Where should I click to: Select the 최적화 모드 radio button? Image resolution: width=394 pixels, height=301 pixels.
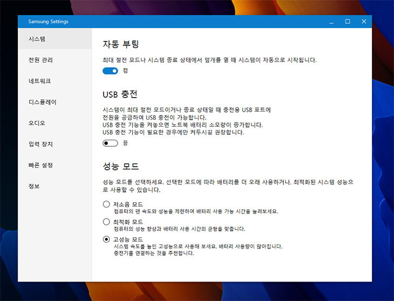click(x=106, y=222)
